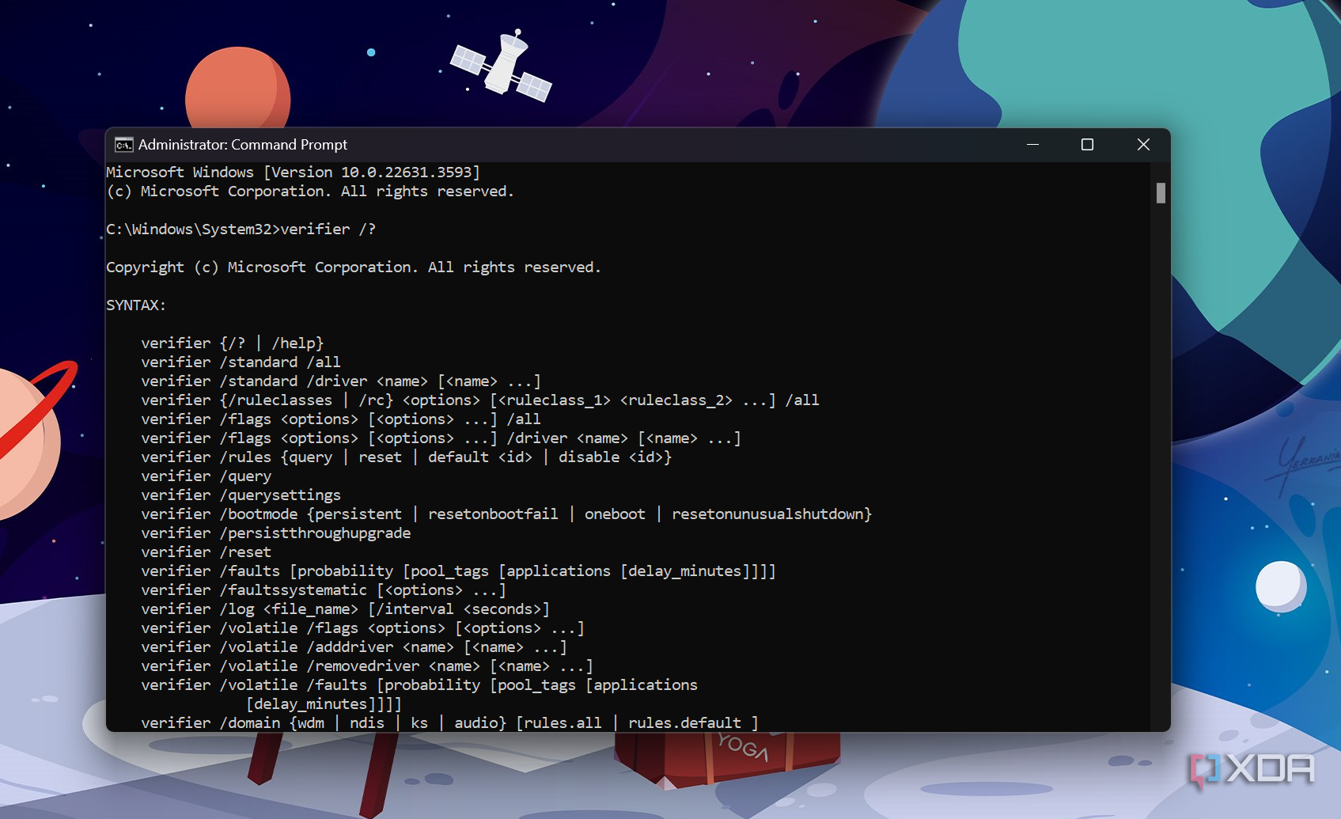Select the line containing verifier /query
Screen dimensions: 1341x819
coord(206,476)
